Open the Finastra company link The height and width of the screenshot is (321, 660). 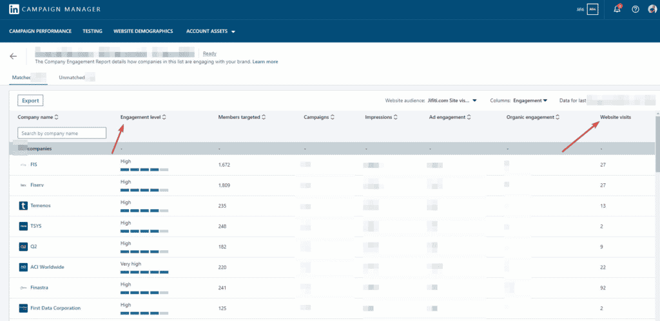click(40, 288)
